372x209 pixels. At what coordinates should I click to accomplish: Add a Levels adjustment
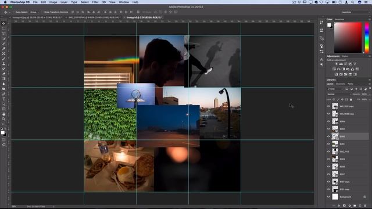tap(341, 64)
